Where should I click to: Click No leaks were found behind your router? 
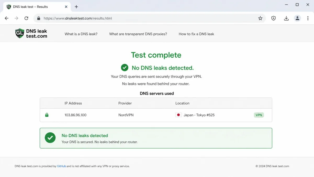156,84
